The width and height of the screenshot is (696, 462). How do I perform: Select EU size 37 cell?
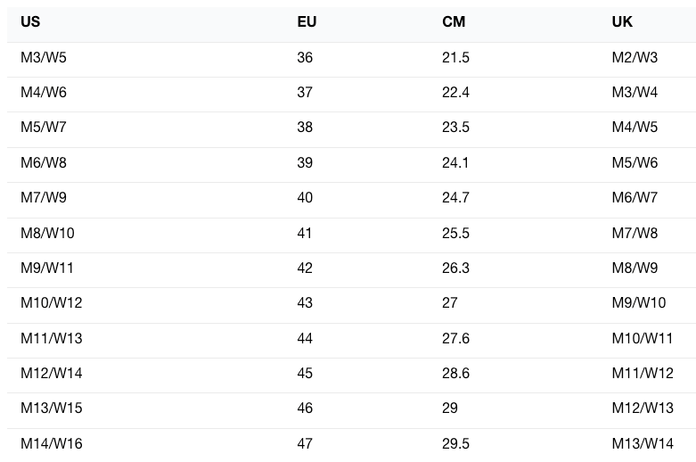(305, 93)
